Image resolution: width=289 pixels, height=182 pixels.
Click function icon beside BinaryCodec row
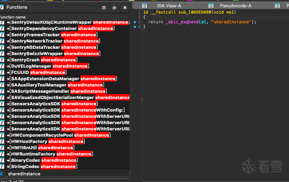pyautogui.click(x=2, y=160)
